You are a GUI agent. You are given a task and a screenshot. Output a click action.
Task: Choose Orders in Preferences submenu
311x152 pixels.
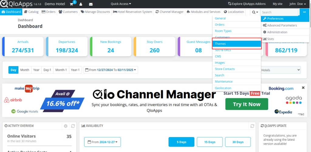237,25
